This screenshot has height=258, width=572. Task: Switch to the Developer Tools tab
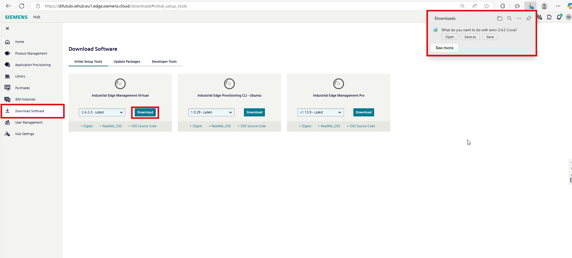pyautogui.click(x=164, y=62)
